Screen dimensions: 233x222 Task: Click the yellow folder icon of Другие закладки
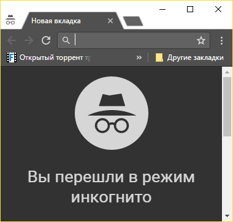(159, 57)
